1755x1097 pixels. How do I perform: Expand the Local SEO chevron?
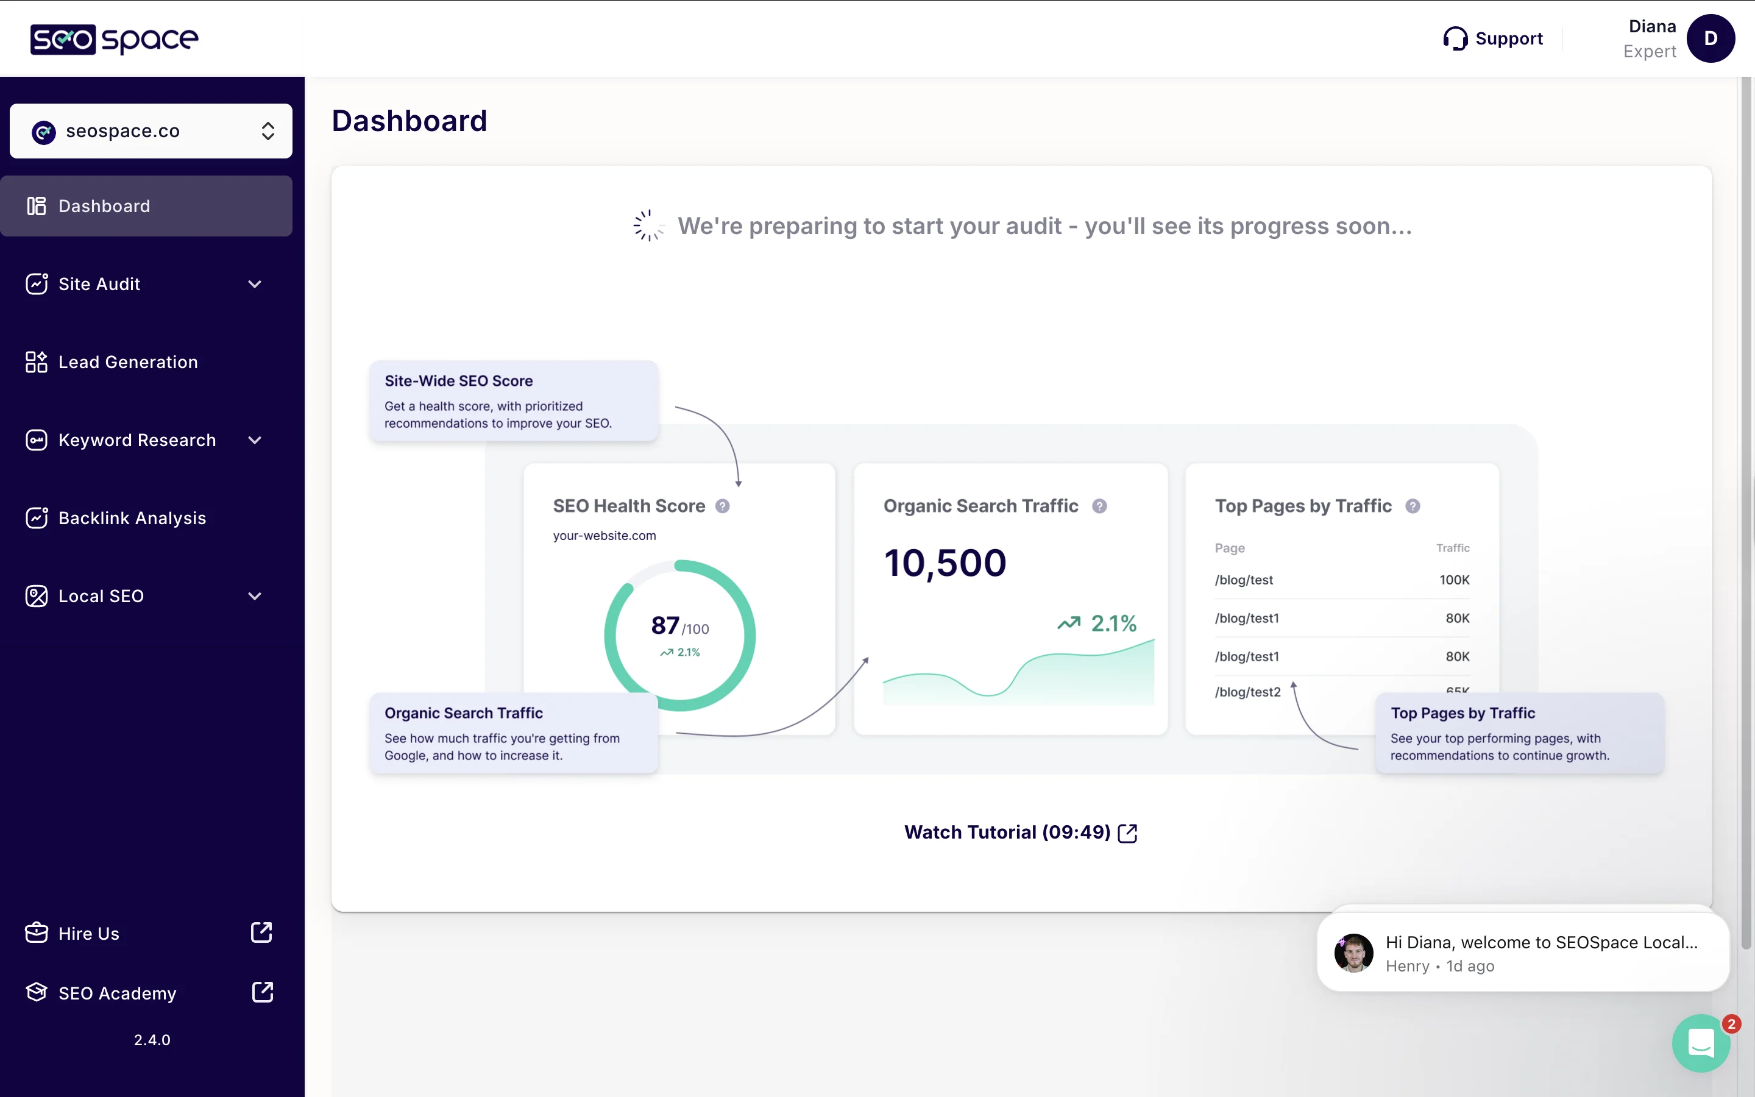coord(255,597)
